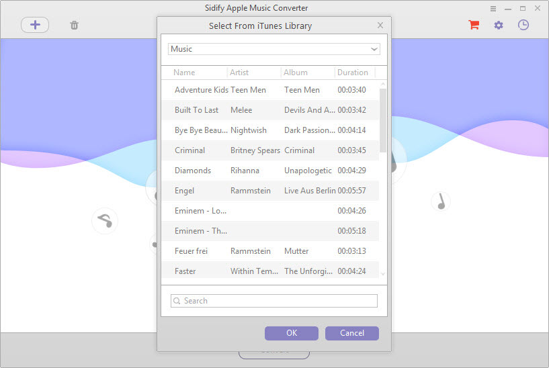
Task: Click album Devils And A... cell
Action: 310,110
